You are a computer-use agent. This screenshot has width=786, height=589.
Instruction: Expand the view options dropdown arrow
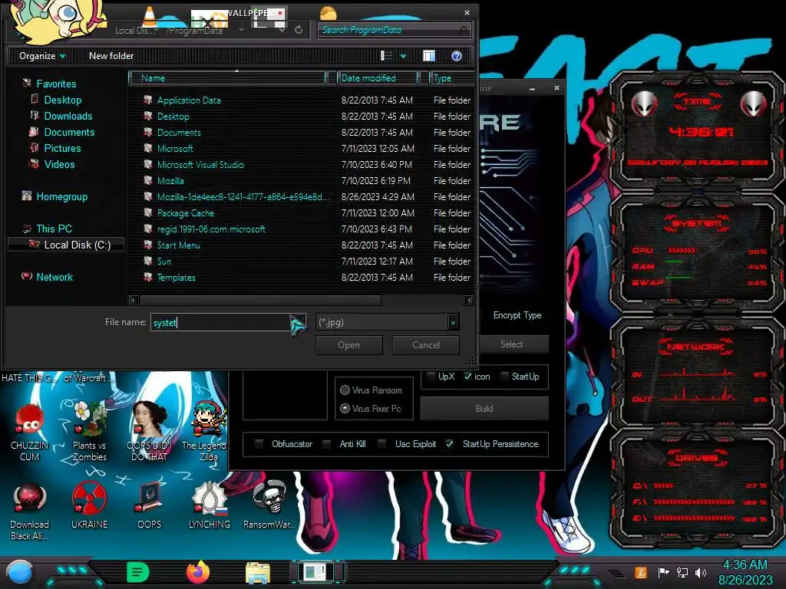click(403, 56)
